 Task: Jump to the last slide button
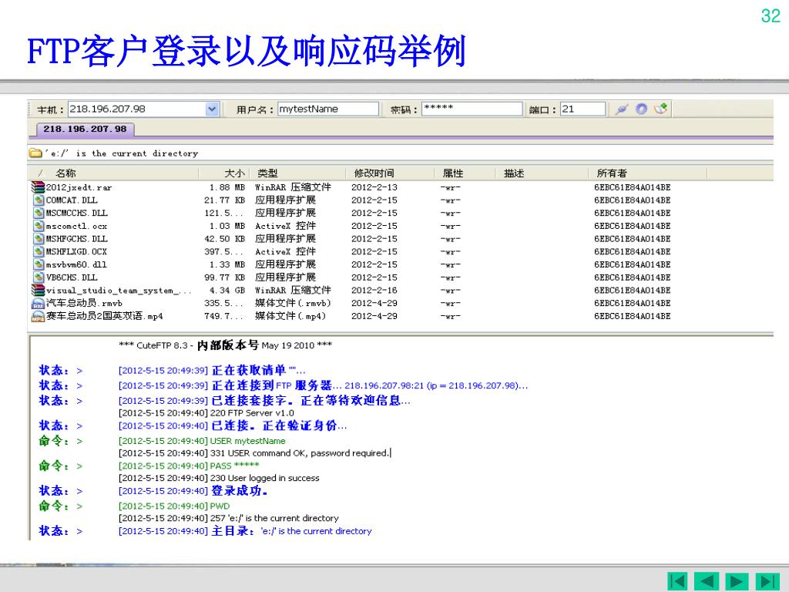click(767, 580)
